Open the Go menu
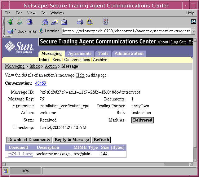 point(43,13)
